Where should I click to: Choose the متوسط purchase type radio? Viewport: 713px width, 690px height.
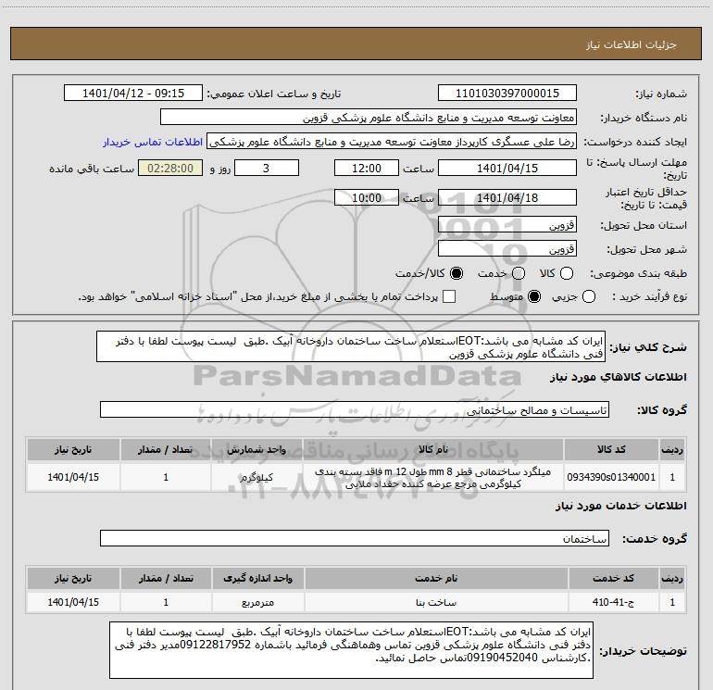(x=534, y=296)
